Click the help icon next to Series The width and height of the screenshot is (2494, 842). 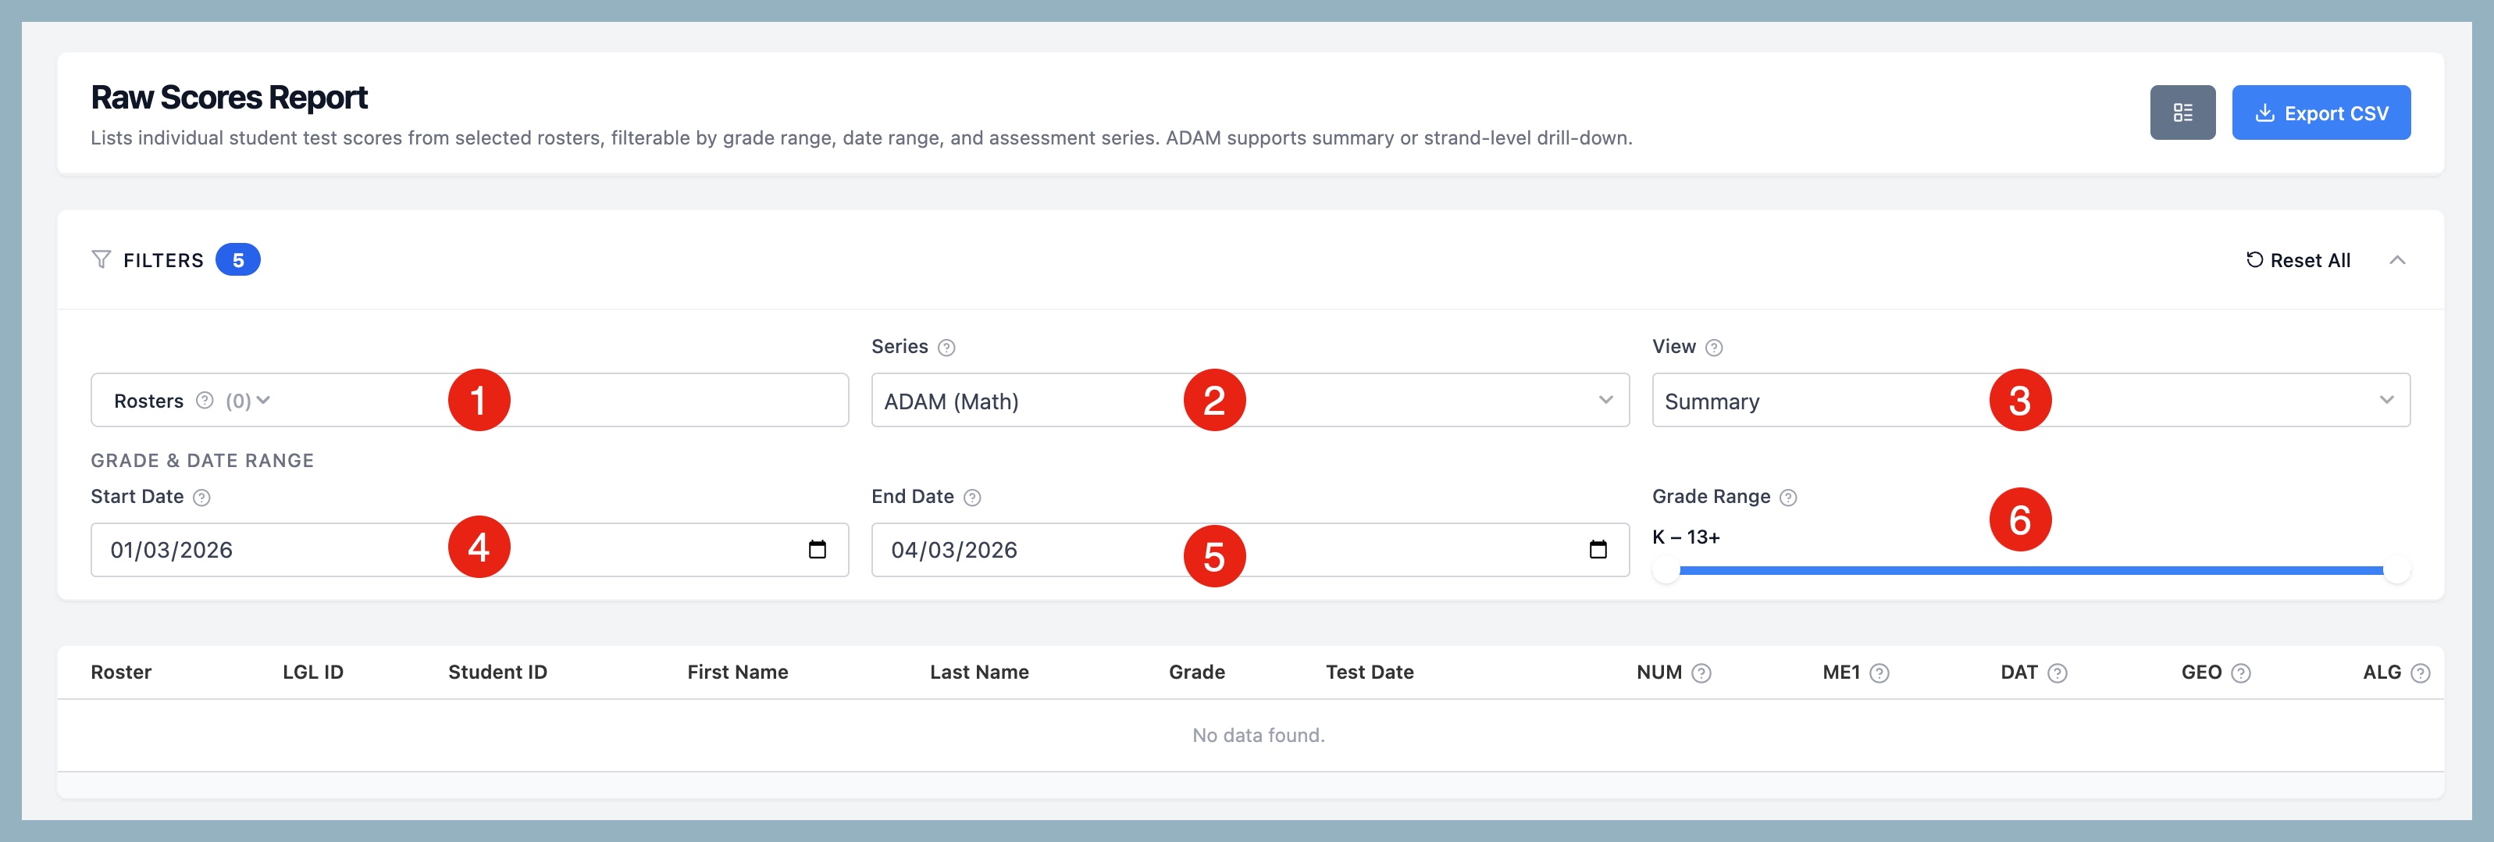946,348
